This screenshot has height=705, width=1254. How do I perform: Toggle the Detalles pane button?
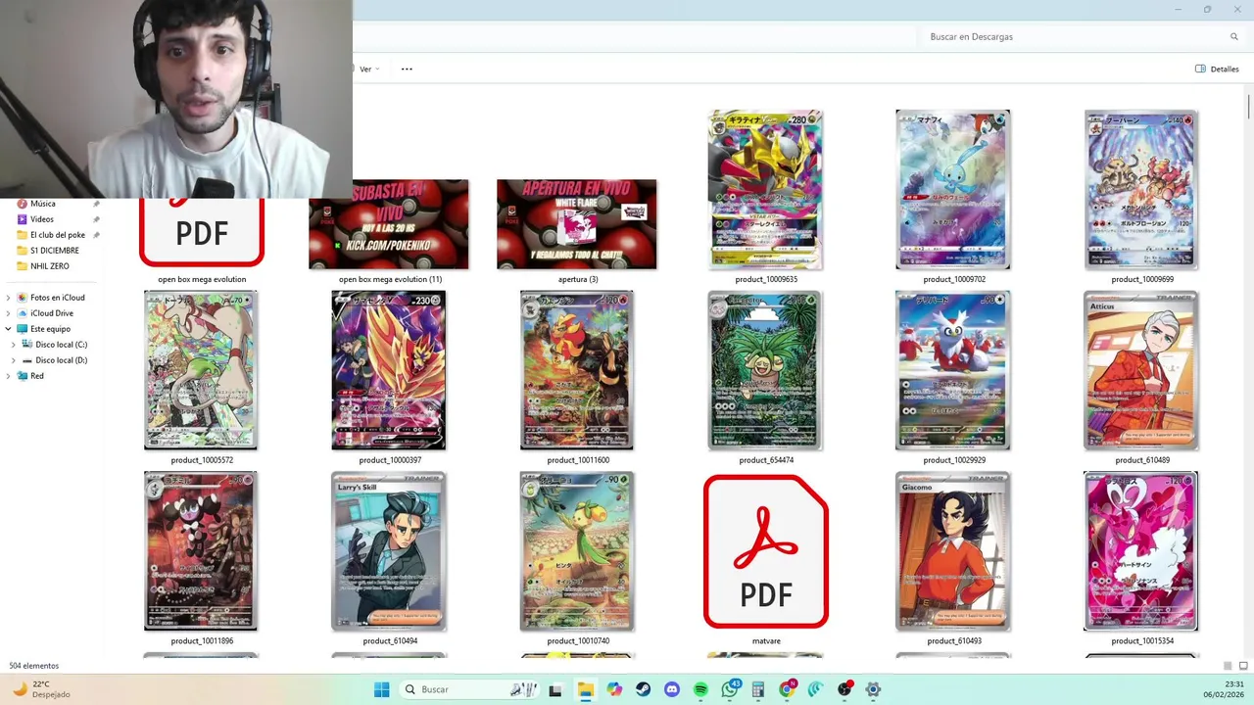pyautogui.click(x=1217, y=70)
